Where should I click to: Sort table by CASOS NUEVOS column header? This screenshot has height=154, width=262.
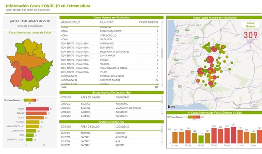coord(148,22)
